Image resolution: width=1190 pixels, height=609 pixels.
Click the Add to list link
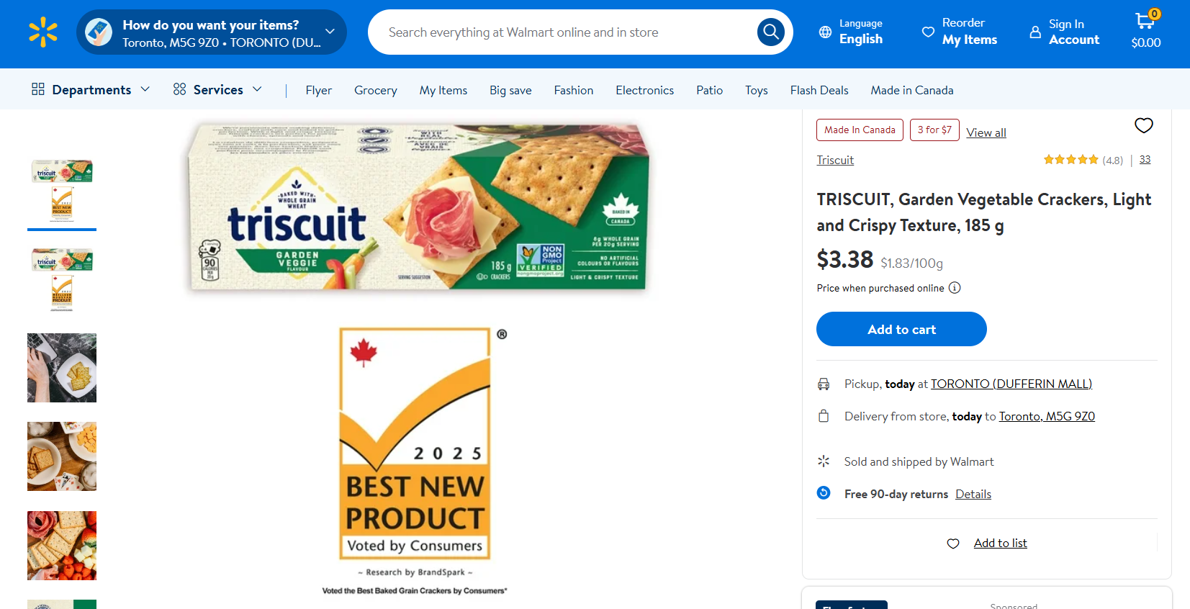[1000, 543]
